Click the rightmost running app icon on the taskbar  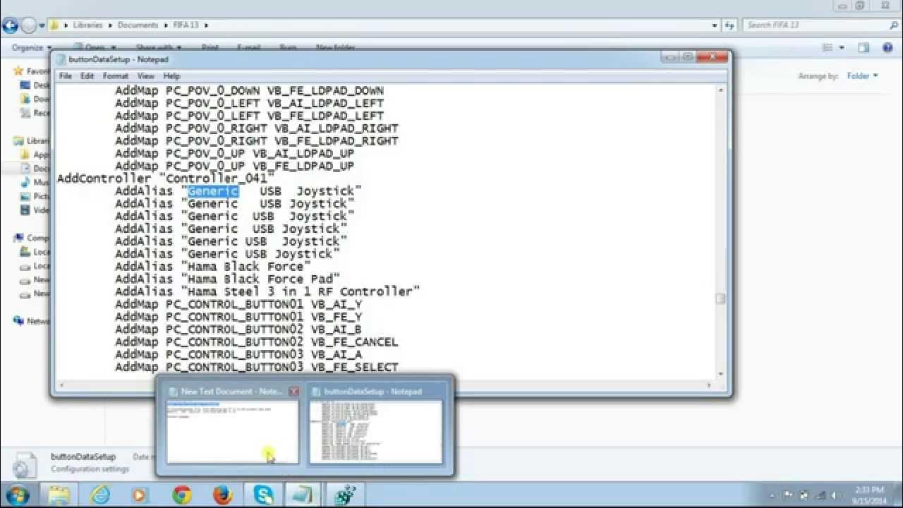pyautogui.click(x=345, y=495)
